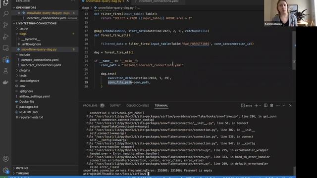The width and height of the screenshot is (317, 178).
Task: Close the snowflake-query-dag.py editor tab
Action: point(128,1)
